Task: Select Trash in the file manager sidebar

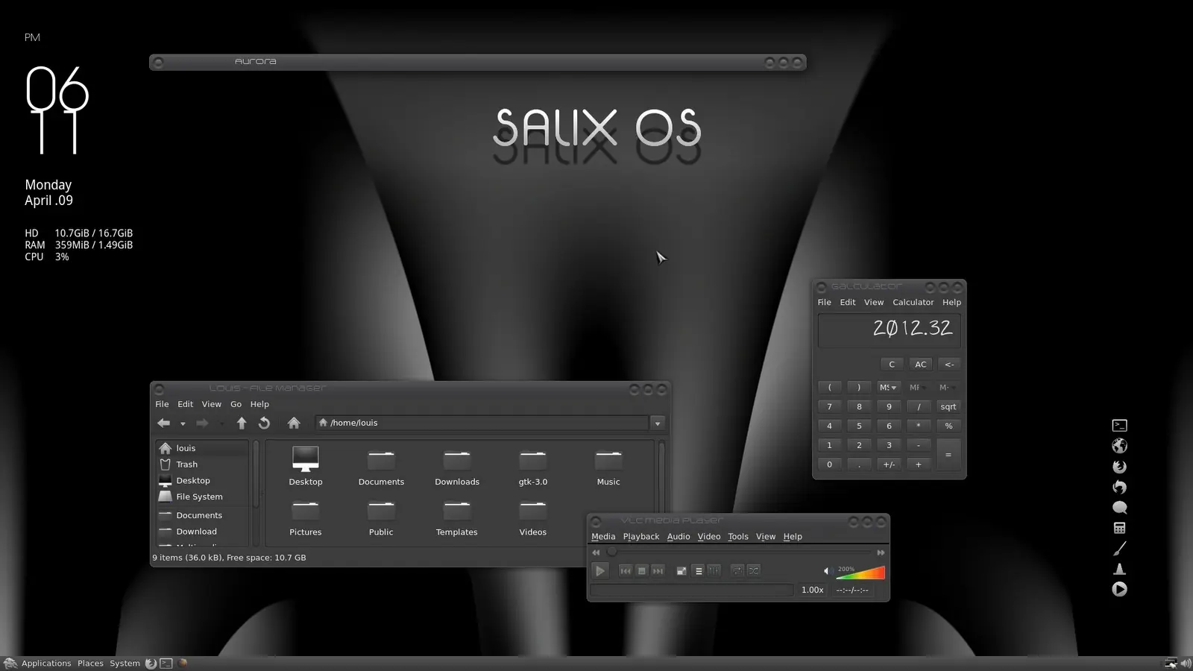Action: pyautogui.click(x=202, y=464)
